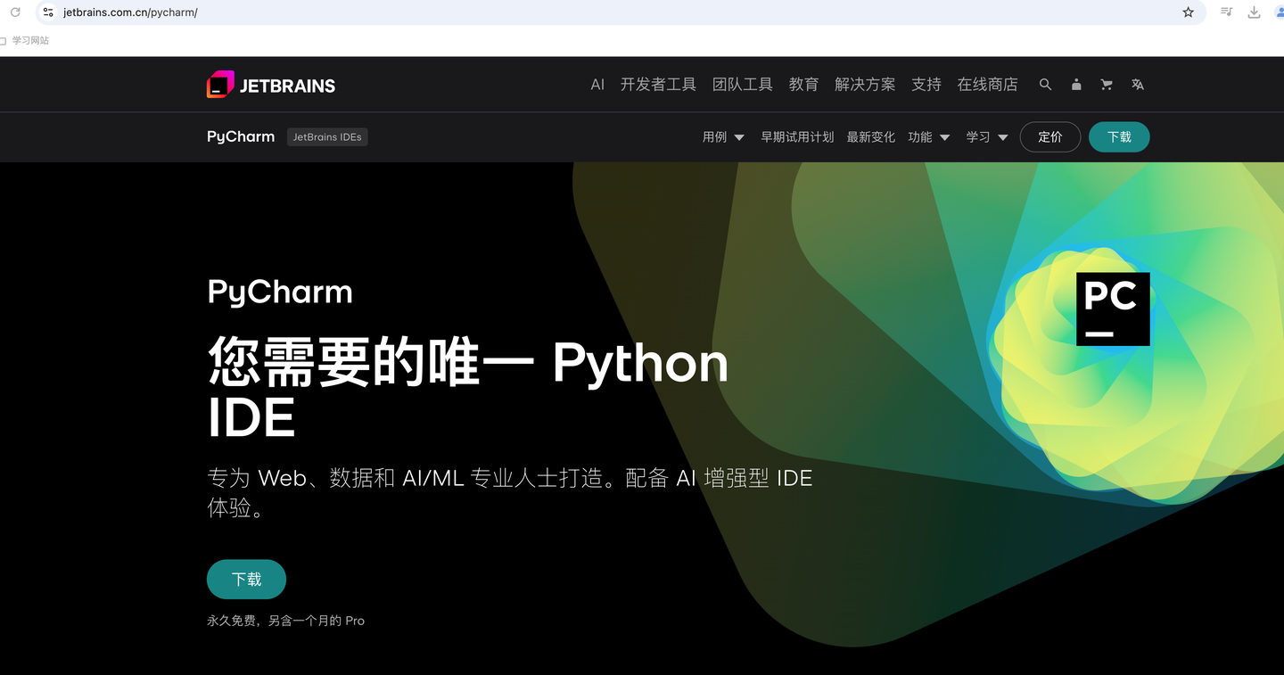Viewport: 1284px width, 675px height.
Task: Open the 开发者工具 menu
Action: click(658, 85)
